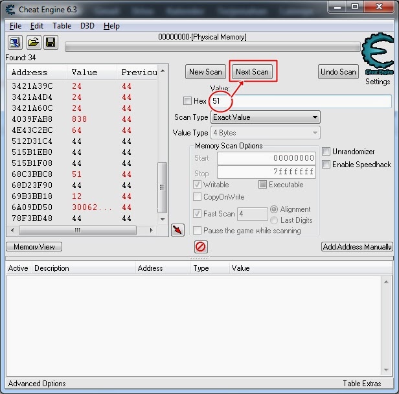This screenshot has height=394, width=399.
Task: Toggle the Executable checkbox
Action: (262, 185)
